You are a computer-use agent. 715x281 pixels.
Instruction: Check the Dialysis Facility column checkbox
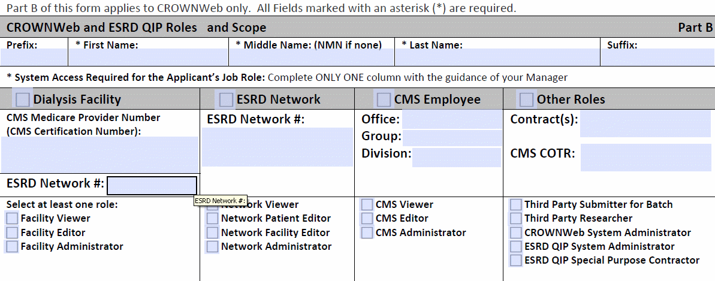coord(23,99)
